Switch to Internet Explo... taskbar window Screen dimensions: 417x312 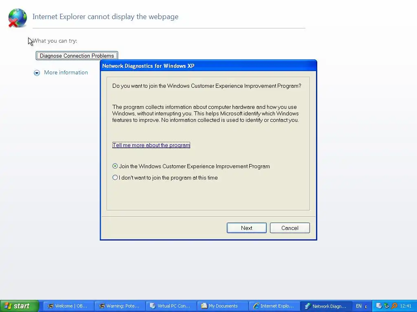274,306
